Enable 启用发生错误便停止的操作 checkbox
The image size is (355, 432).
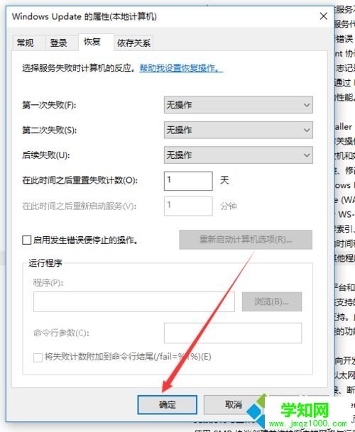[x=27, y=240]
